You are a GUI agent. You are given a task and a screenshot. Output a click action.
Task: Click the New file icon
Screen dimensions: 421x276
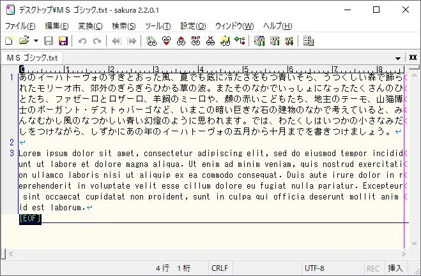(9, 41)
